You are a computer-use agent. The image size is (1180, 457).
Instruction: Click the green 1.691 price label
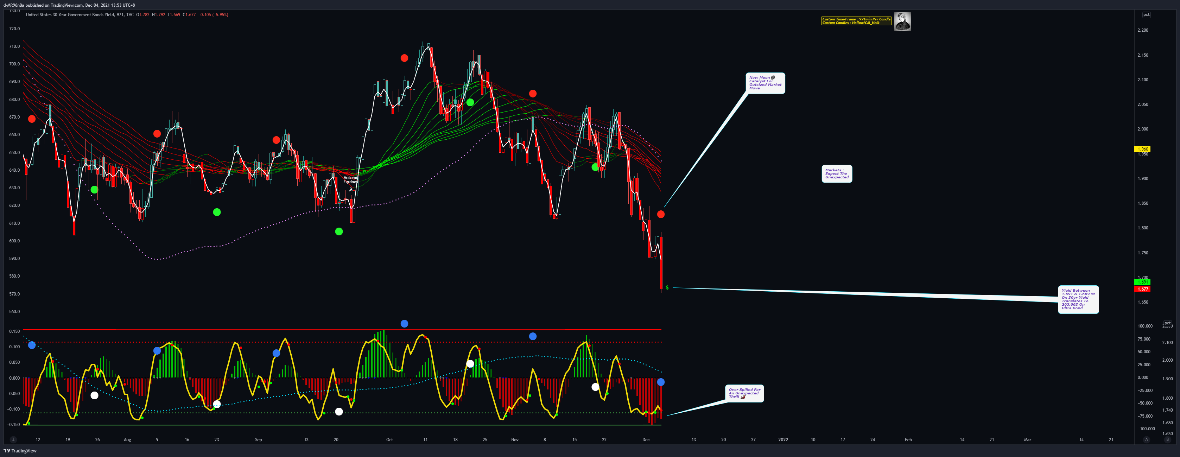click(1143, 282)
